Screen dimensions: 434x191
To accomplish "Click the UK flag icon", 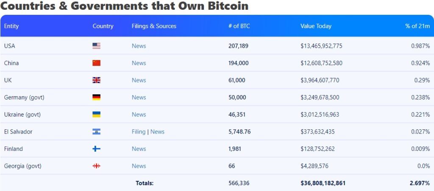I will tap(96, 80).
